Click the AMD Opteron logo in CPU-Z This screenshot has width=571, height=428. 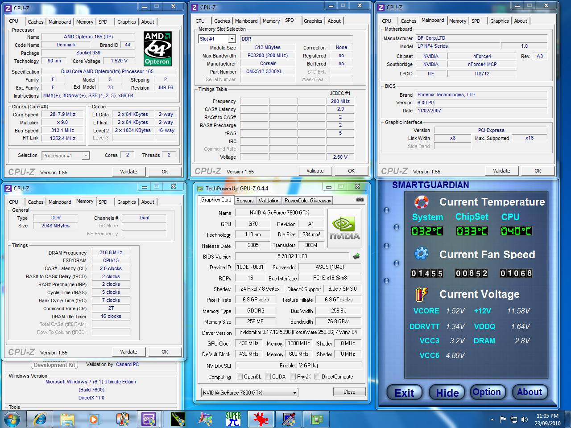[x=157, y=49]
